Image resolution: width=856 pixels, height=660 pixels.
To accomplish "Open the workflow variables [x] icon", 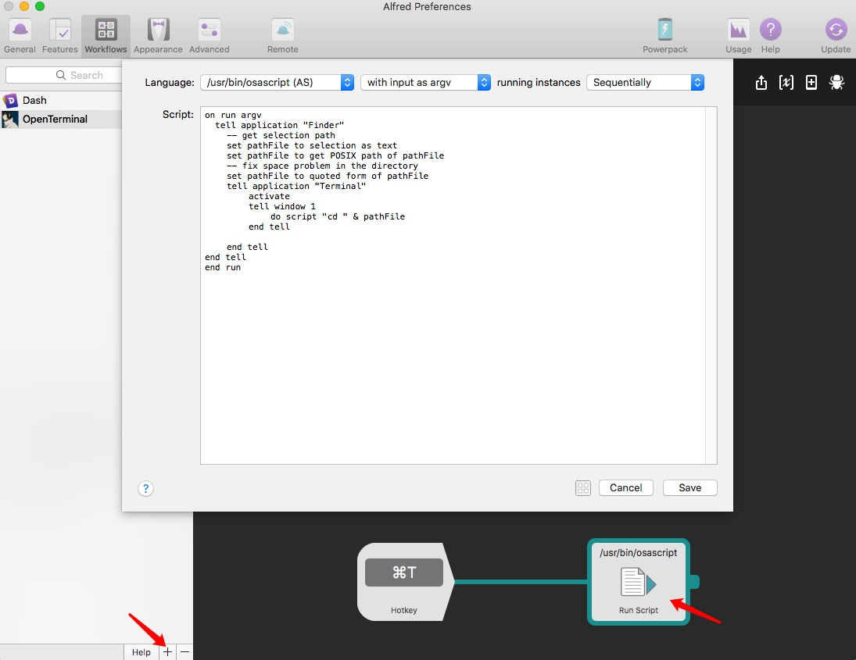I will (786, 82).
